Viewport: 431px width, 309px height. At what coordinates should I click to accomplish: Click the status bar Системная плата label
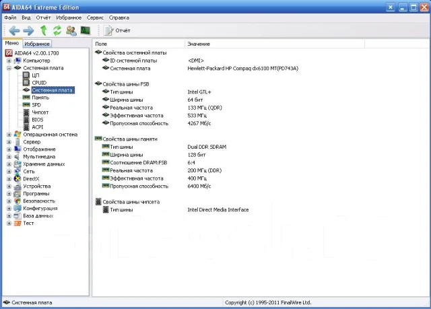32,302
